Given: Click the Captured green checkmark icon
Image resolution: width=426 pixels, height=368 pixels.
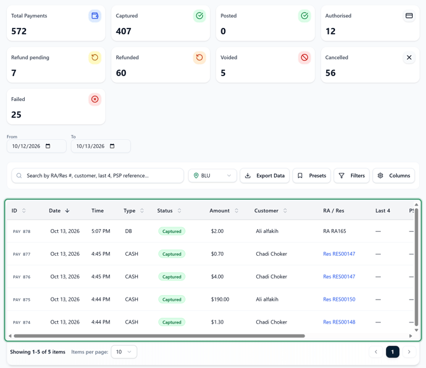Looking at the screenshot, I should (x=200, y=16).
